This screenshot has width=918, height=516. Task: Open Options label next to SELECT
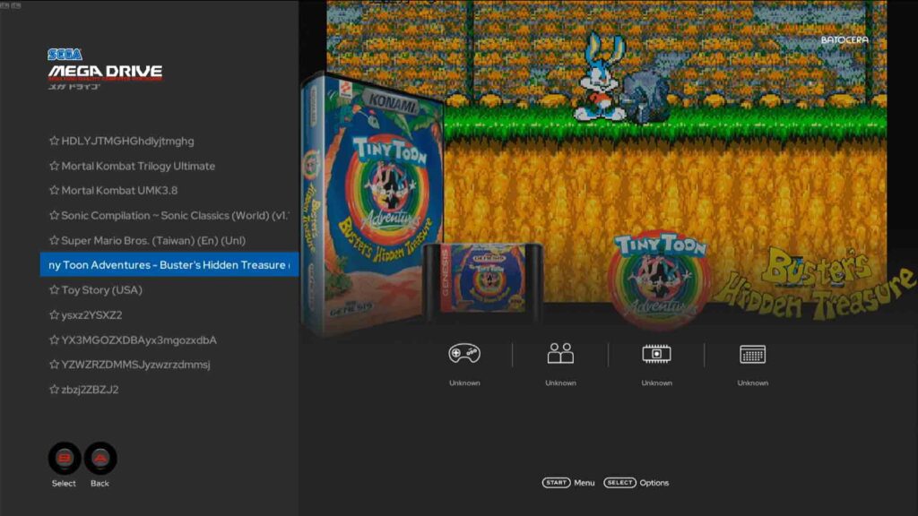654,483
